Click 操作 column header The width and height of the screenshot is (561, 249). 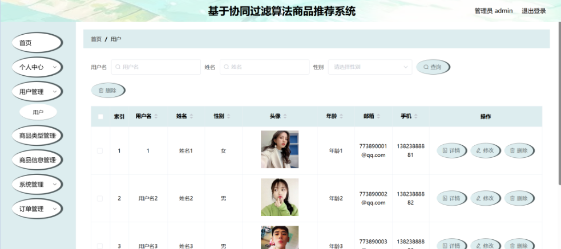(x=486, y=116)
